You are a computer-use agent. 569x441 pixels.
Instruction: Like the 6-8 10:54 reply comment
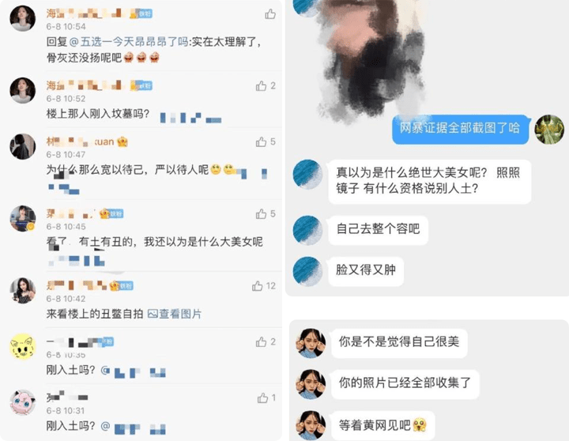click(270, 14)
